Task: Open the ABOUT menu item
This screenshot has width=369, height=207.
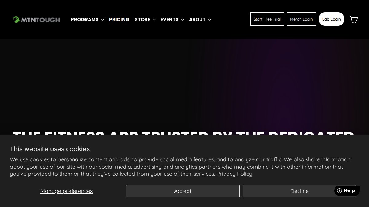Action: tap(197, 19)
